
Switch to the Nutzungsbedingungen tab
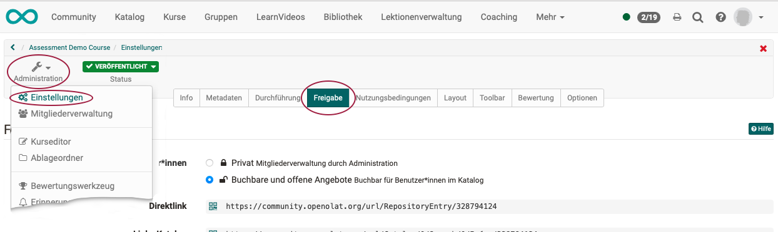(x=393, y=98)
